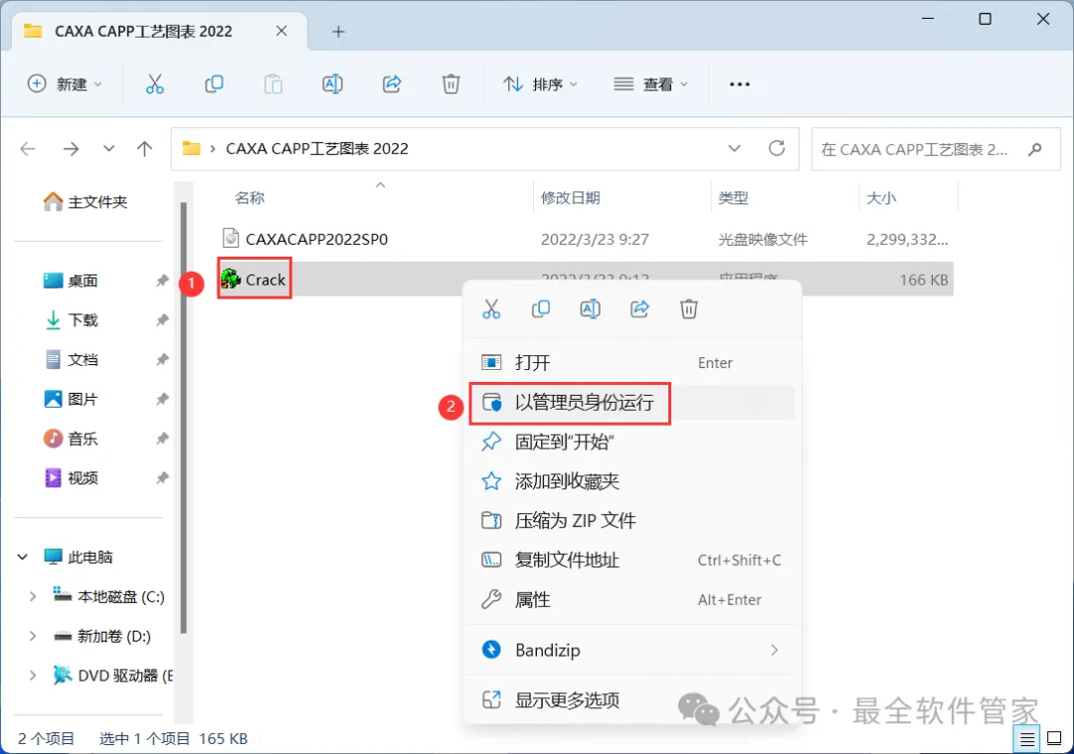Open 主文件夹 in the sidebar
1074x754 pixels.
click(x=86, y=201)
